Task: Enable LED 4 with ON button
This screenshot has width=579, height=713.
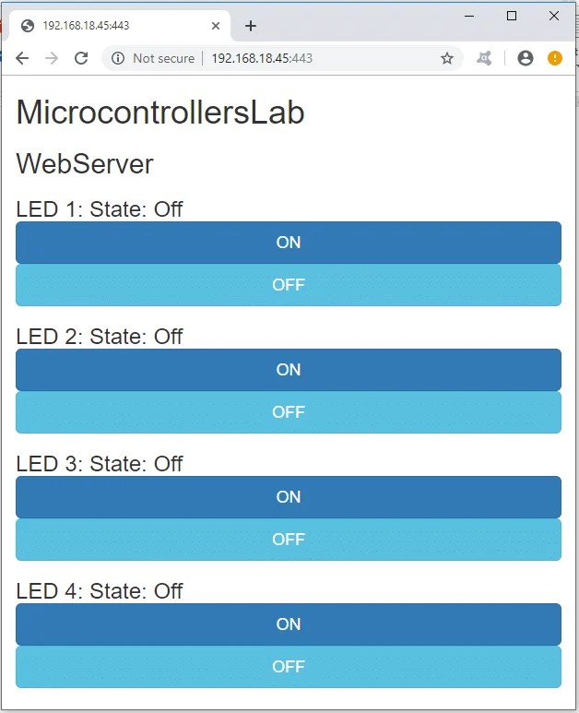Action: click(x=289, y=624)
